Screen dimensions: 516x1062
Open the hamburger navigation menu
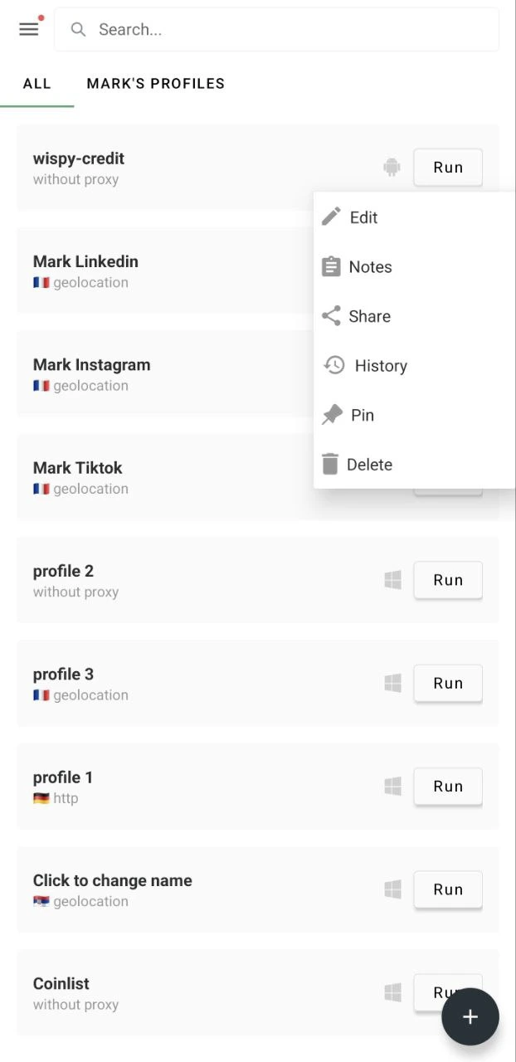[x=28, y=28]
